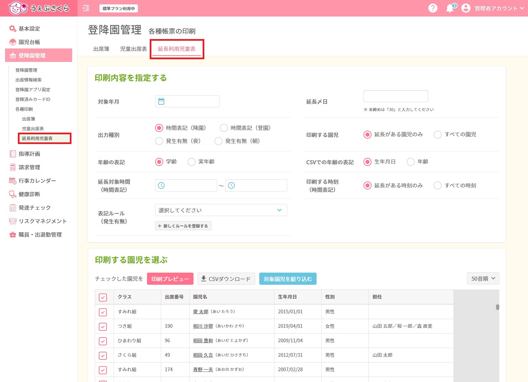Open 登録済みカードID in the sidebar
The image size is (528, 382).
coord(33,99)
